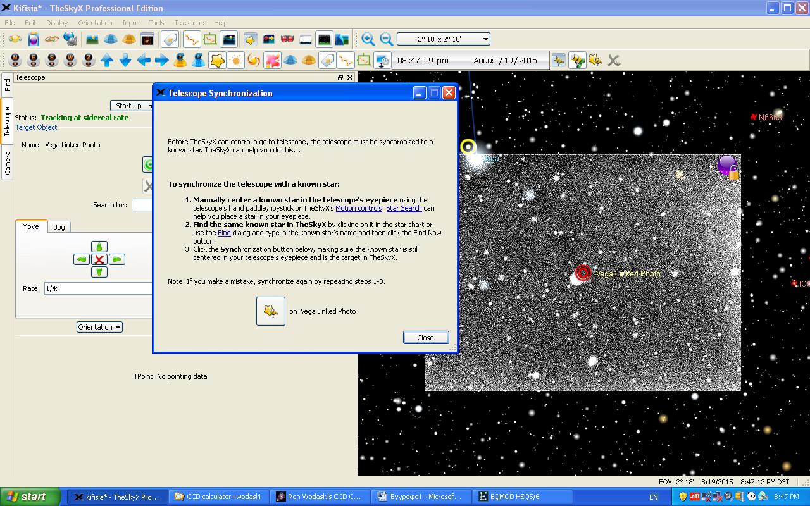Open the File menu
The image size is (810, 506).
coord(9,23)
